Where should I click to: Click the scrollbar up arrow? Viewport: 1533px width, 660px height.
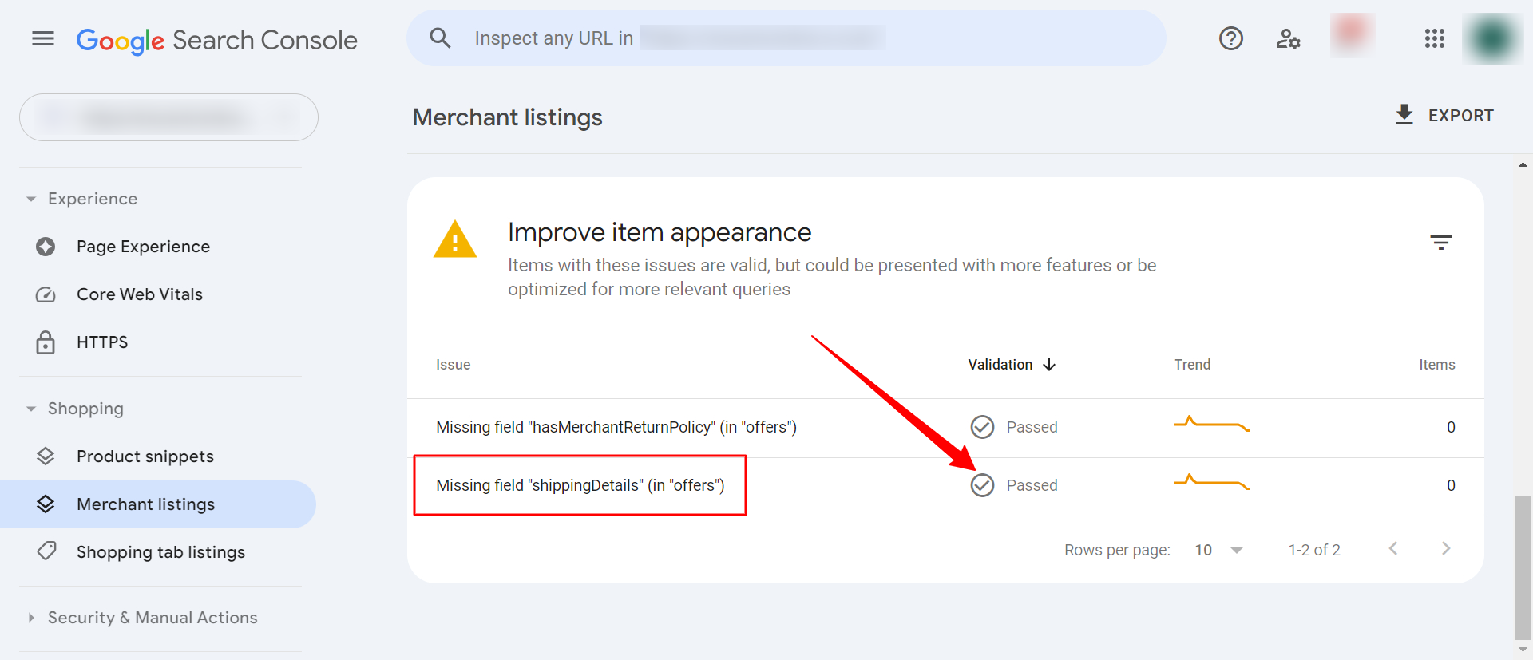click(1523, 165)
